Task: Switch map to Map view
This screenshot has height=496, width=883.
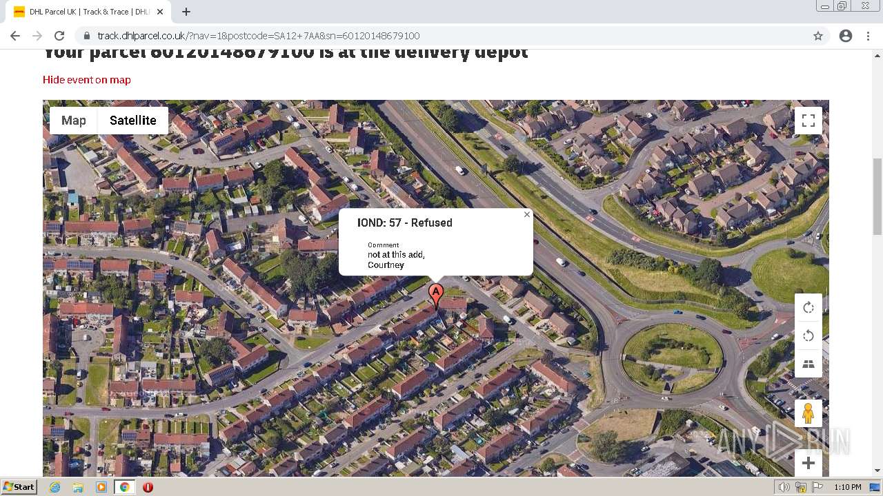Action: (x=74, y=121)
